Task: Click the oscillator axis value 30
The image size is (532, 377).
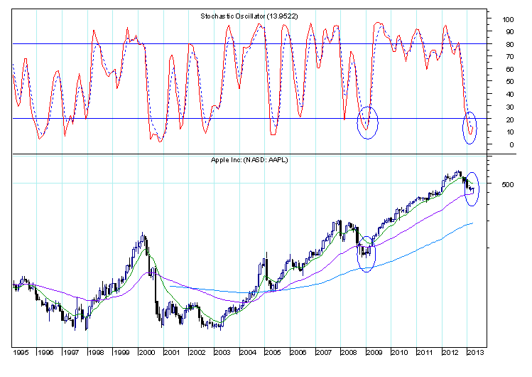Action: (x=509, y=107)
